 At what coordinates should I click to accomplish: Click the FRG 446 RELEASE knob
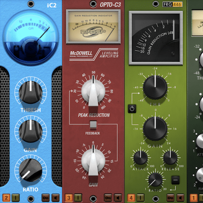[170, 158]
